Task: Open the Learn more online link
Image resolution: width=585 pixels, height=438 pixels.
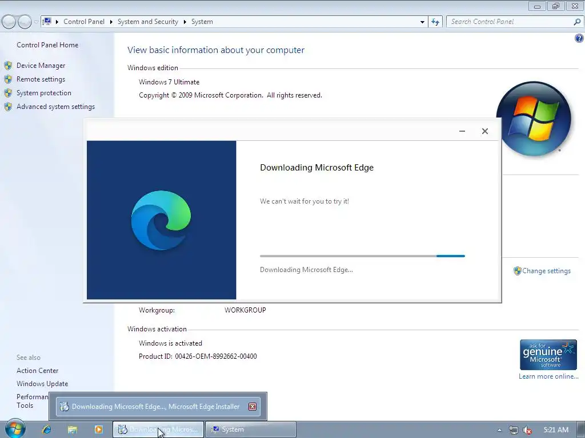Action: [548, 376]
